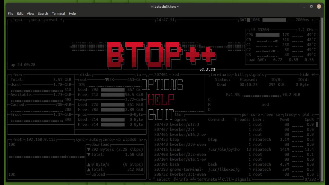Image resolution: width=329 pixels, height=185 pixels.
Task: Maximize the terminal window
Action: [311, 7]
